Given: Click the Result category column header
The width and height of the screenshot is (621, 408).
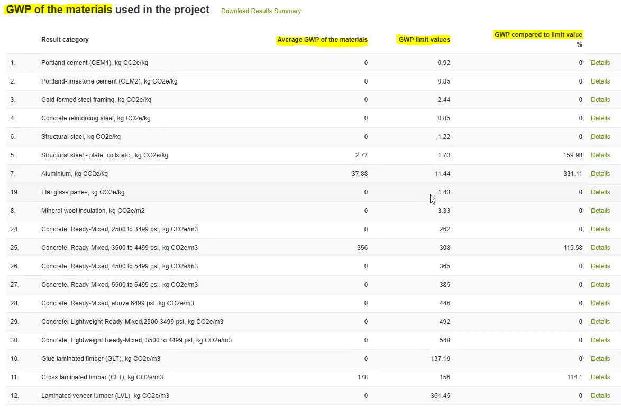Looking at the screenshot, I should (x=65, y=39).
